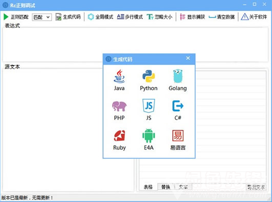Toggle 忽略大小 ignore case option
The height and width of the screenshot is (202, 272).
(159, 17)
